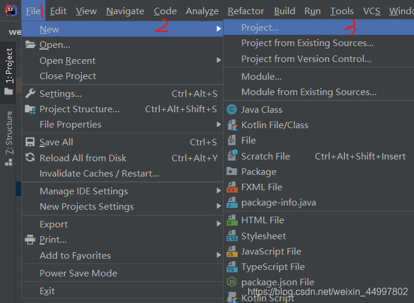Expand the Manage IDE Settings submenu arrow
Viewport: 414px width, 303px height.
coord(219,191)
